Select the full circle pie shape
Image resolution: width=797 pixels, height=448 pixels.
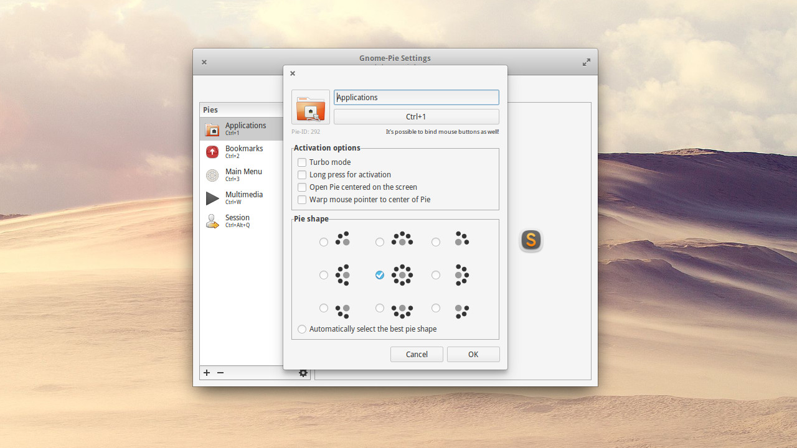[380, 275]
